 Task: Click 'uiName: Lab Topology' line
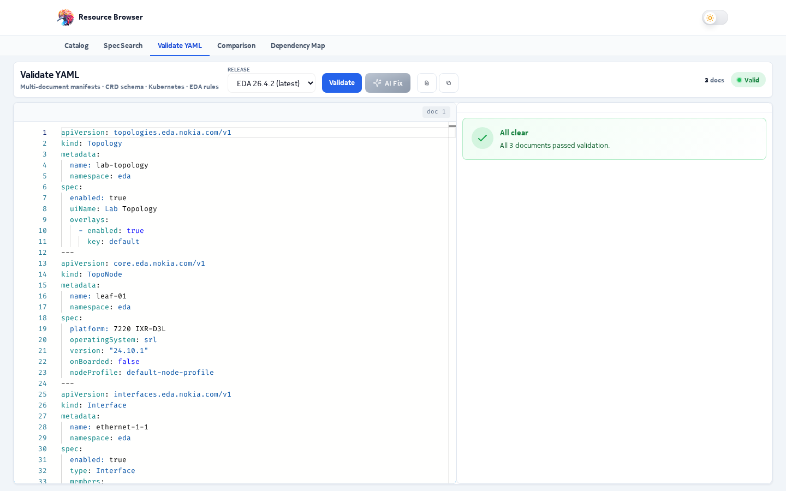tap(114, 209)
